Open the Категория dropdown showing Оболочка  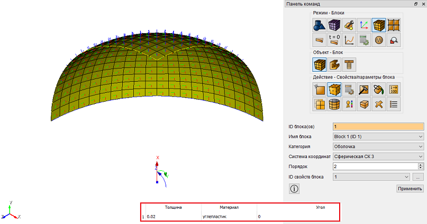point(378,147)
